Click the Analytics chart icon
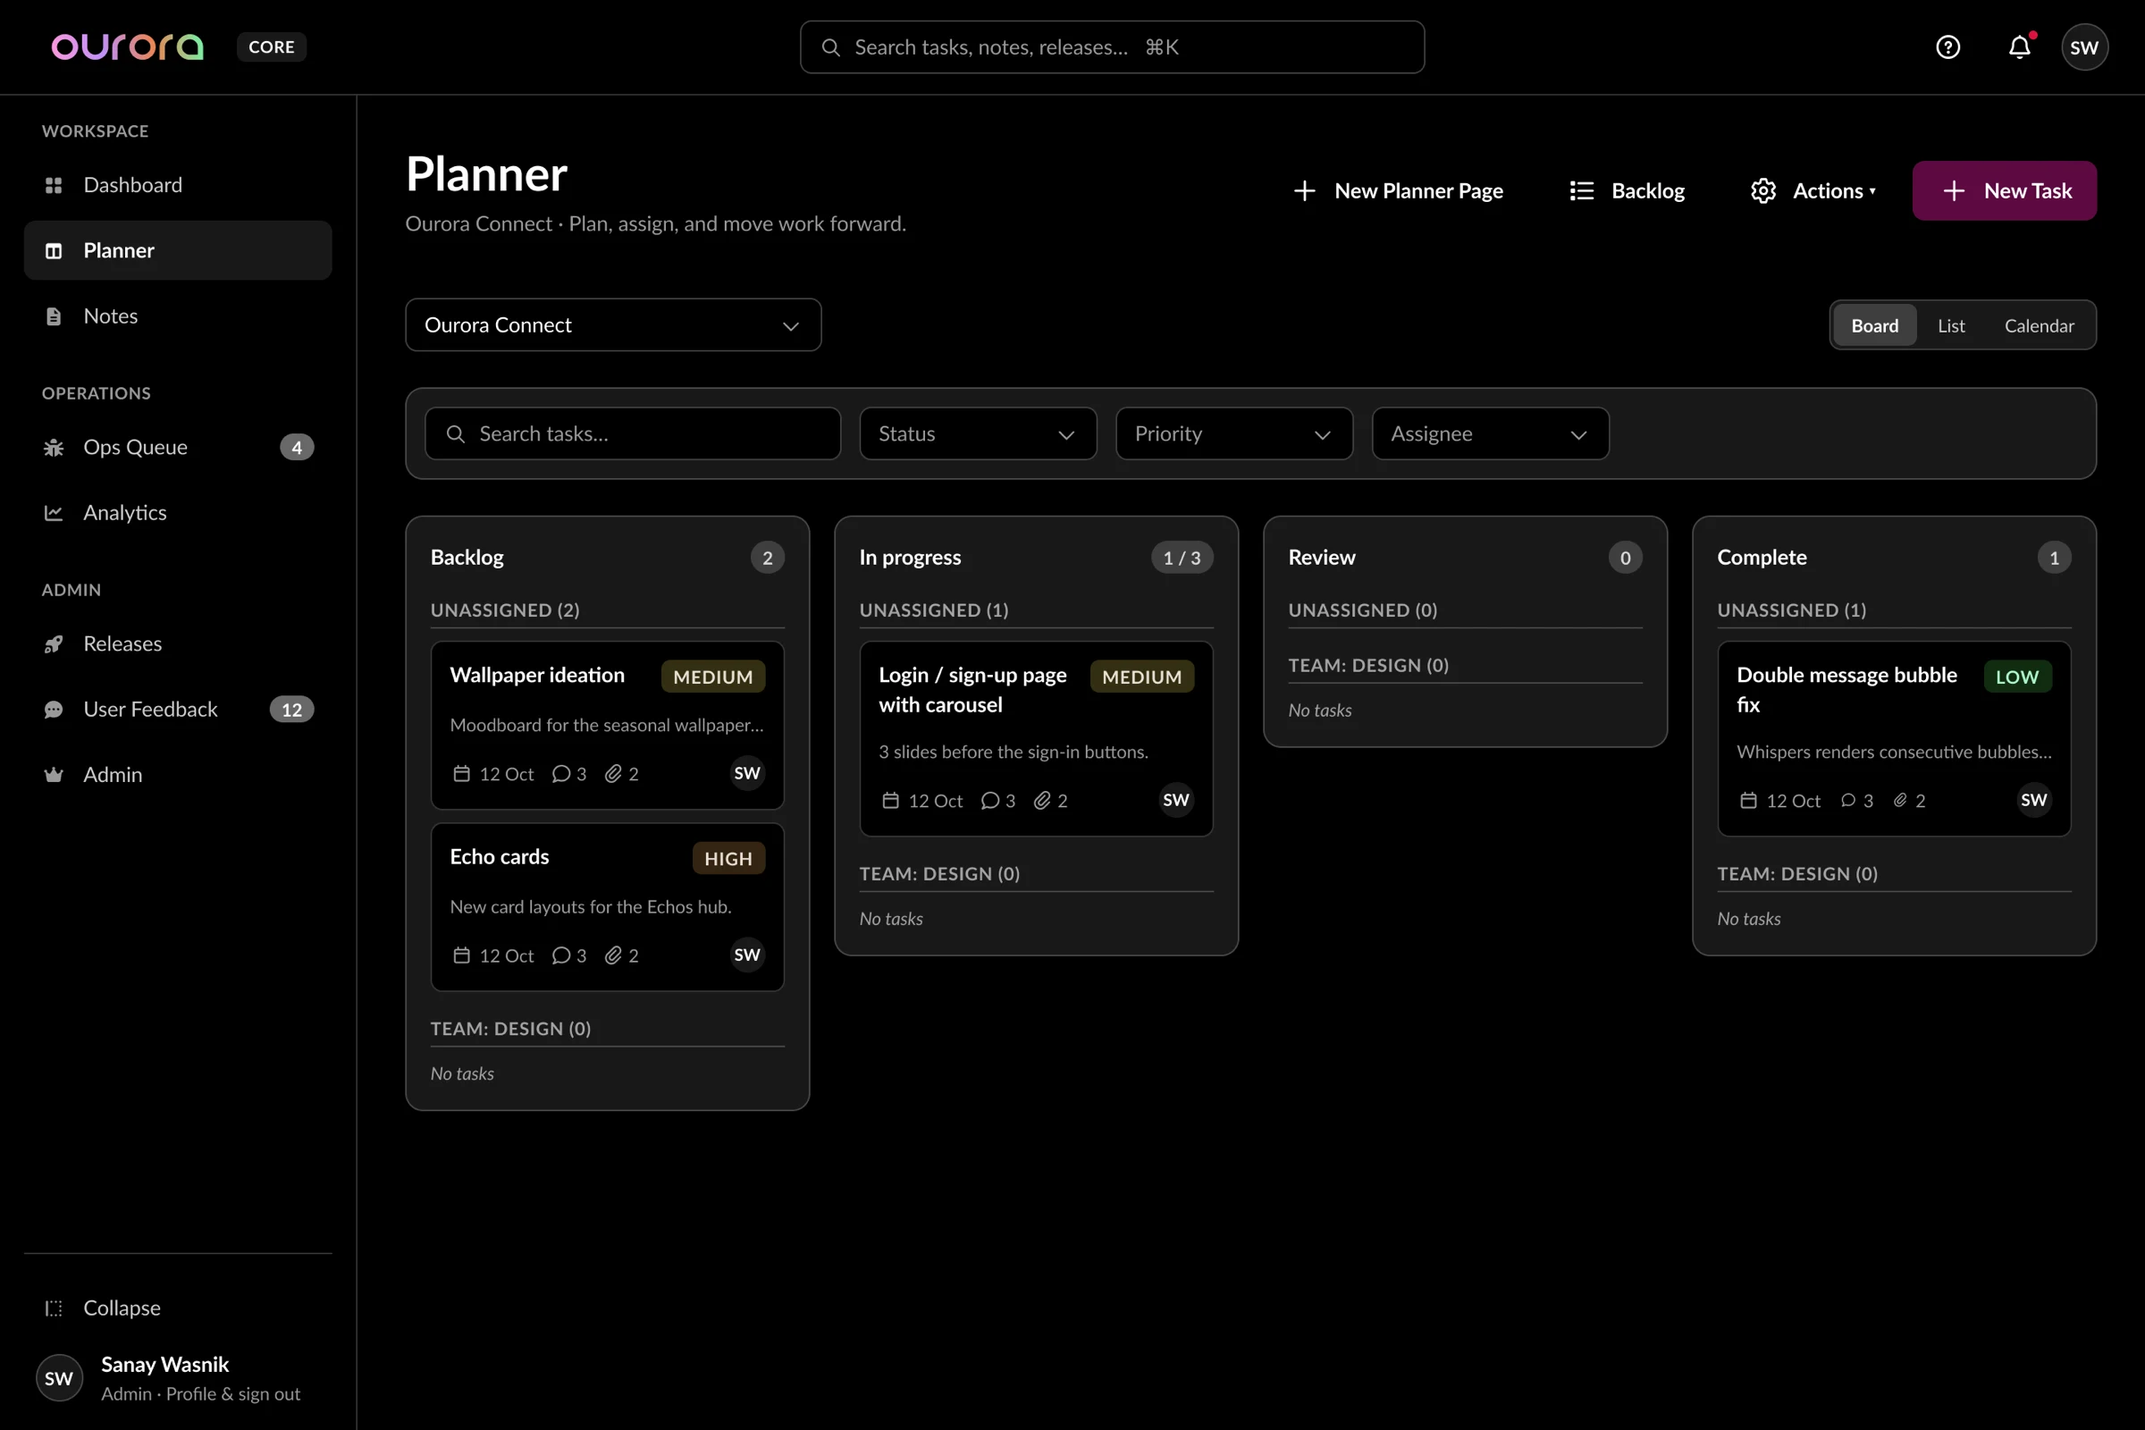 point(54,513)
